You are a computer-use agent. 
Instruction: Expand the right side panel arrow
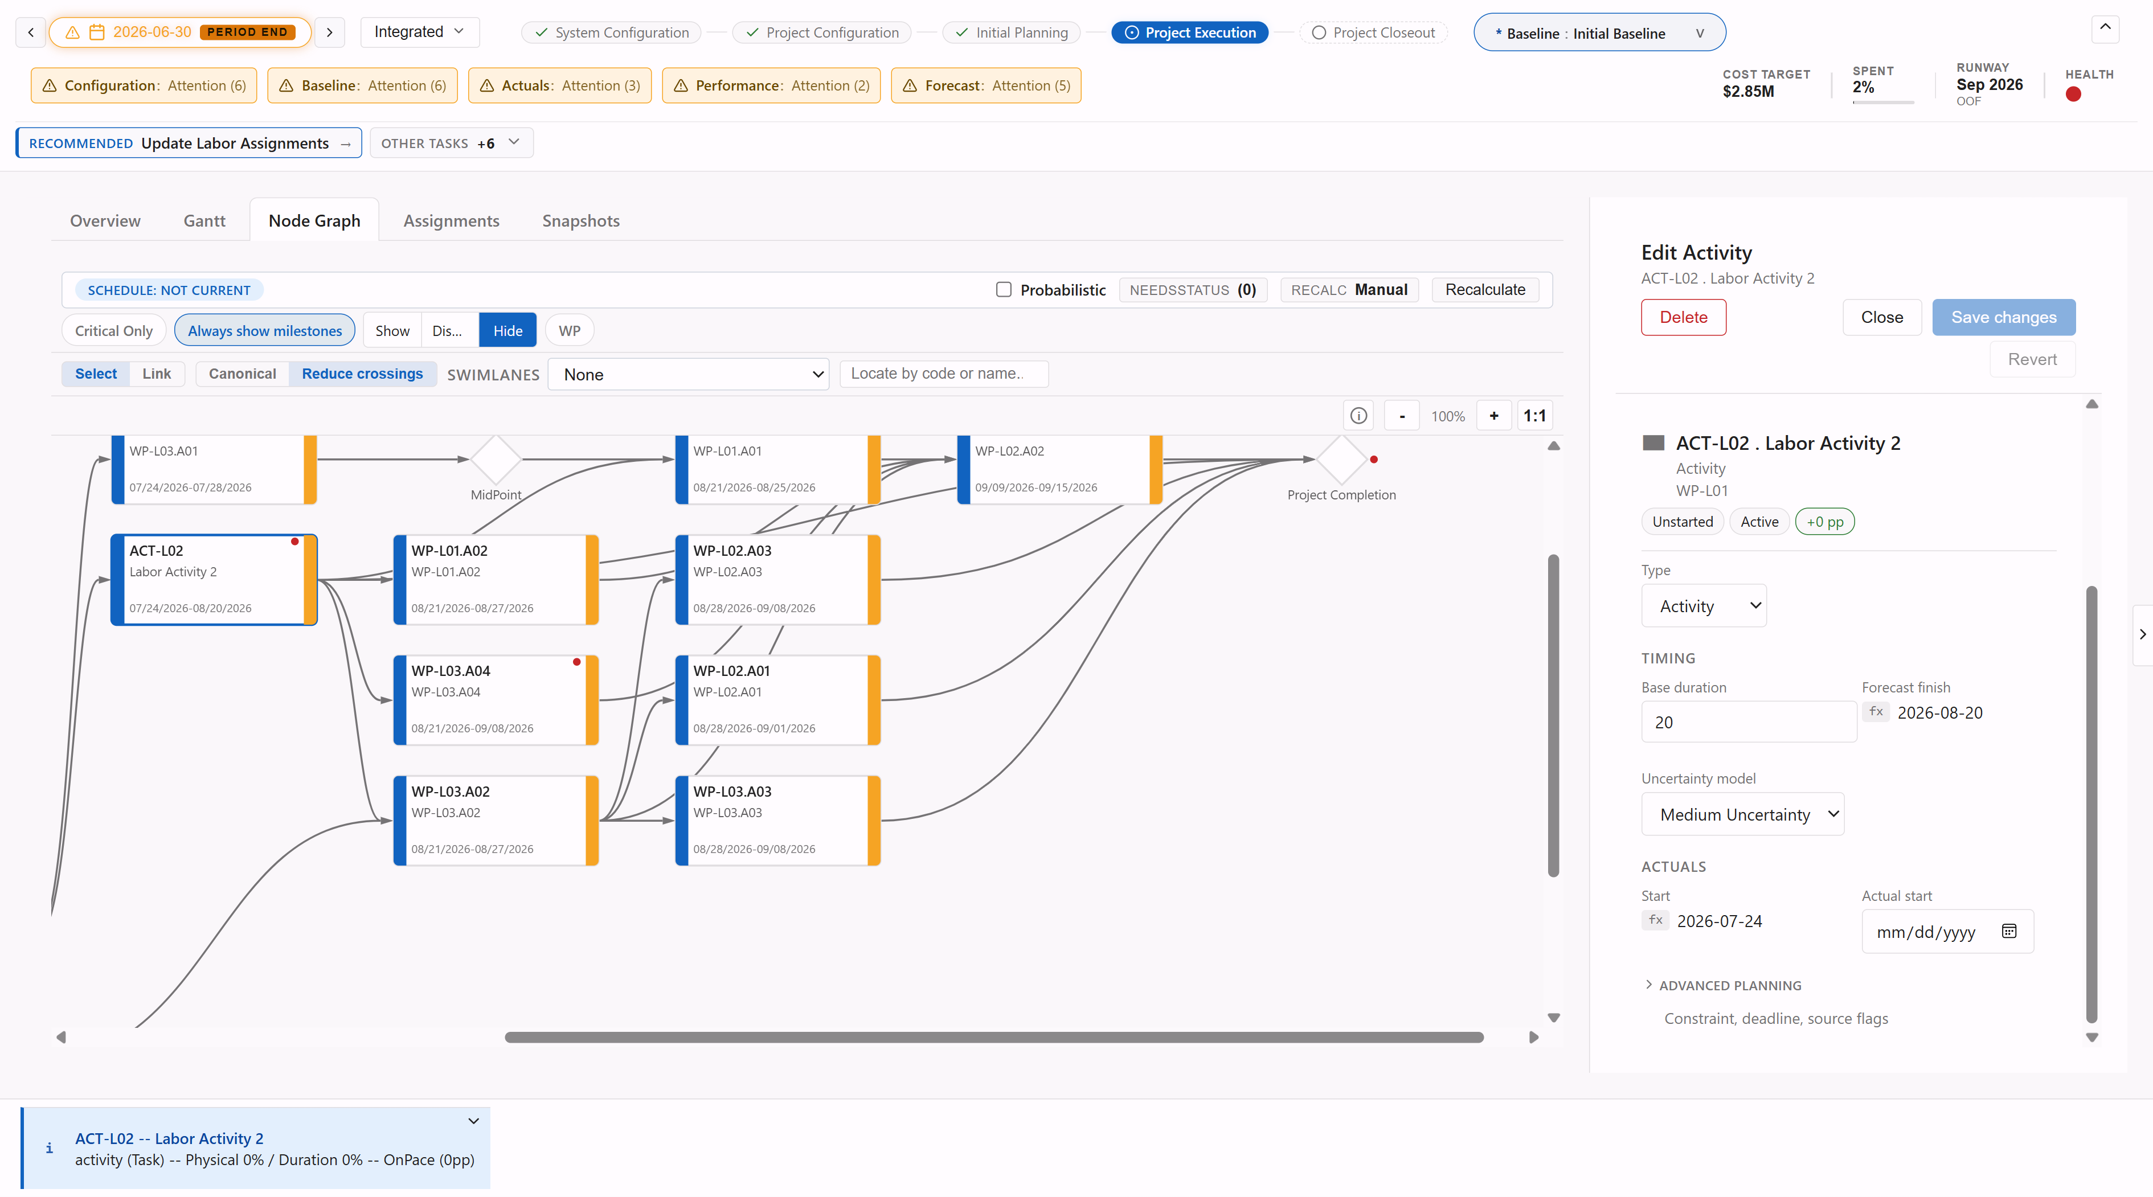2142,634
